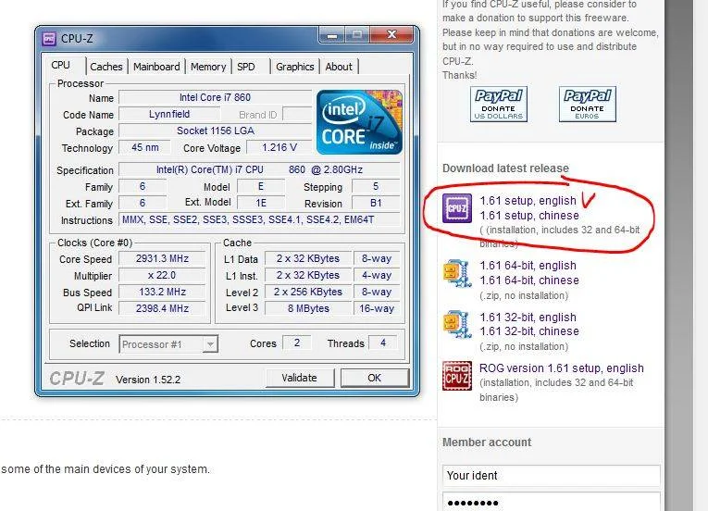Click the Your ident input field
Viewport: 708px width, 511px height.
click(552, 475)
